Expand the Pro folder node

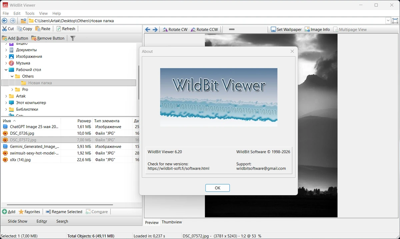(x=12, y=90)
